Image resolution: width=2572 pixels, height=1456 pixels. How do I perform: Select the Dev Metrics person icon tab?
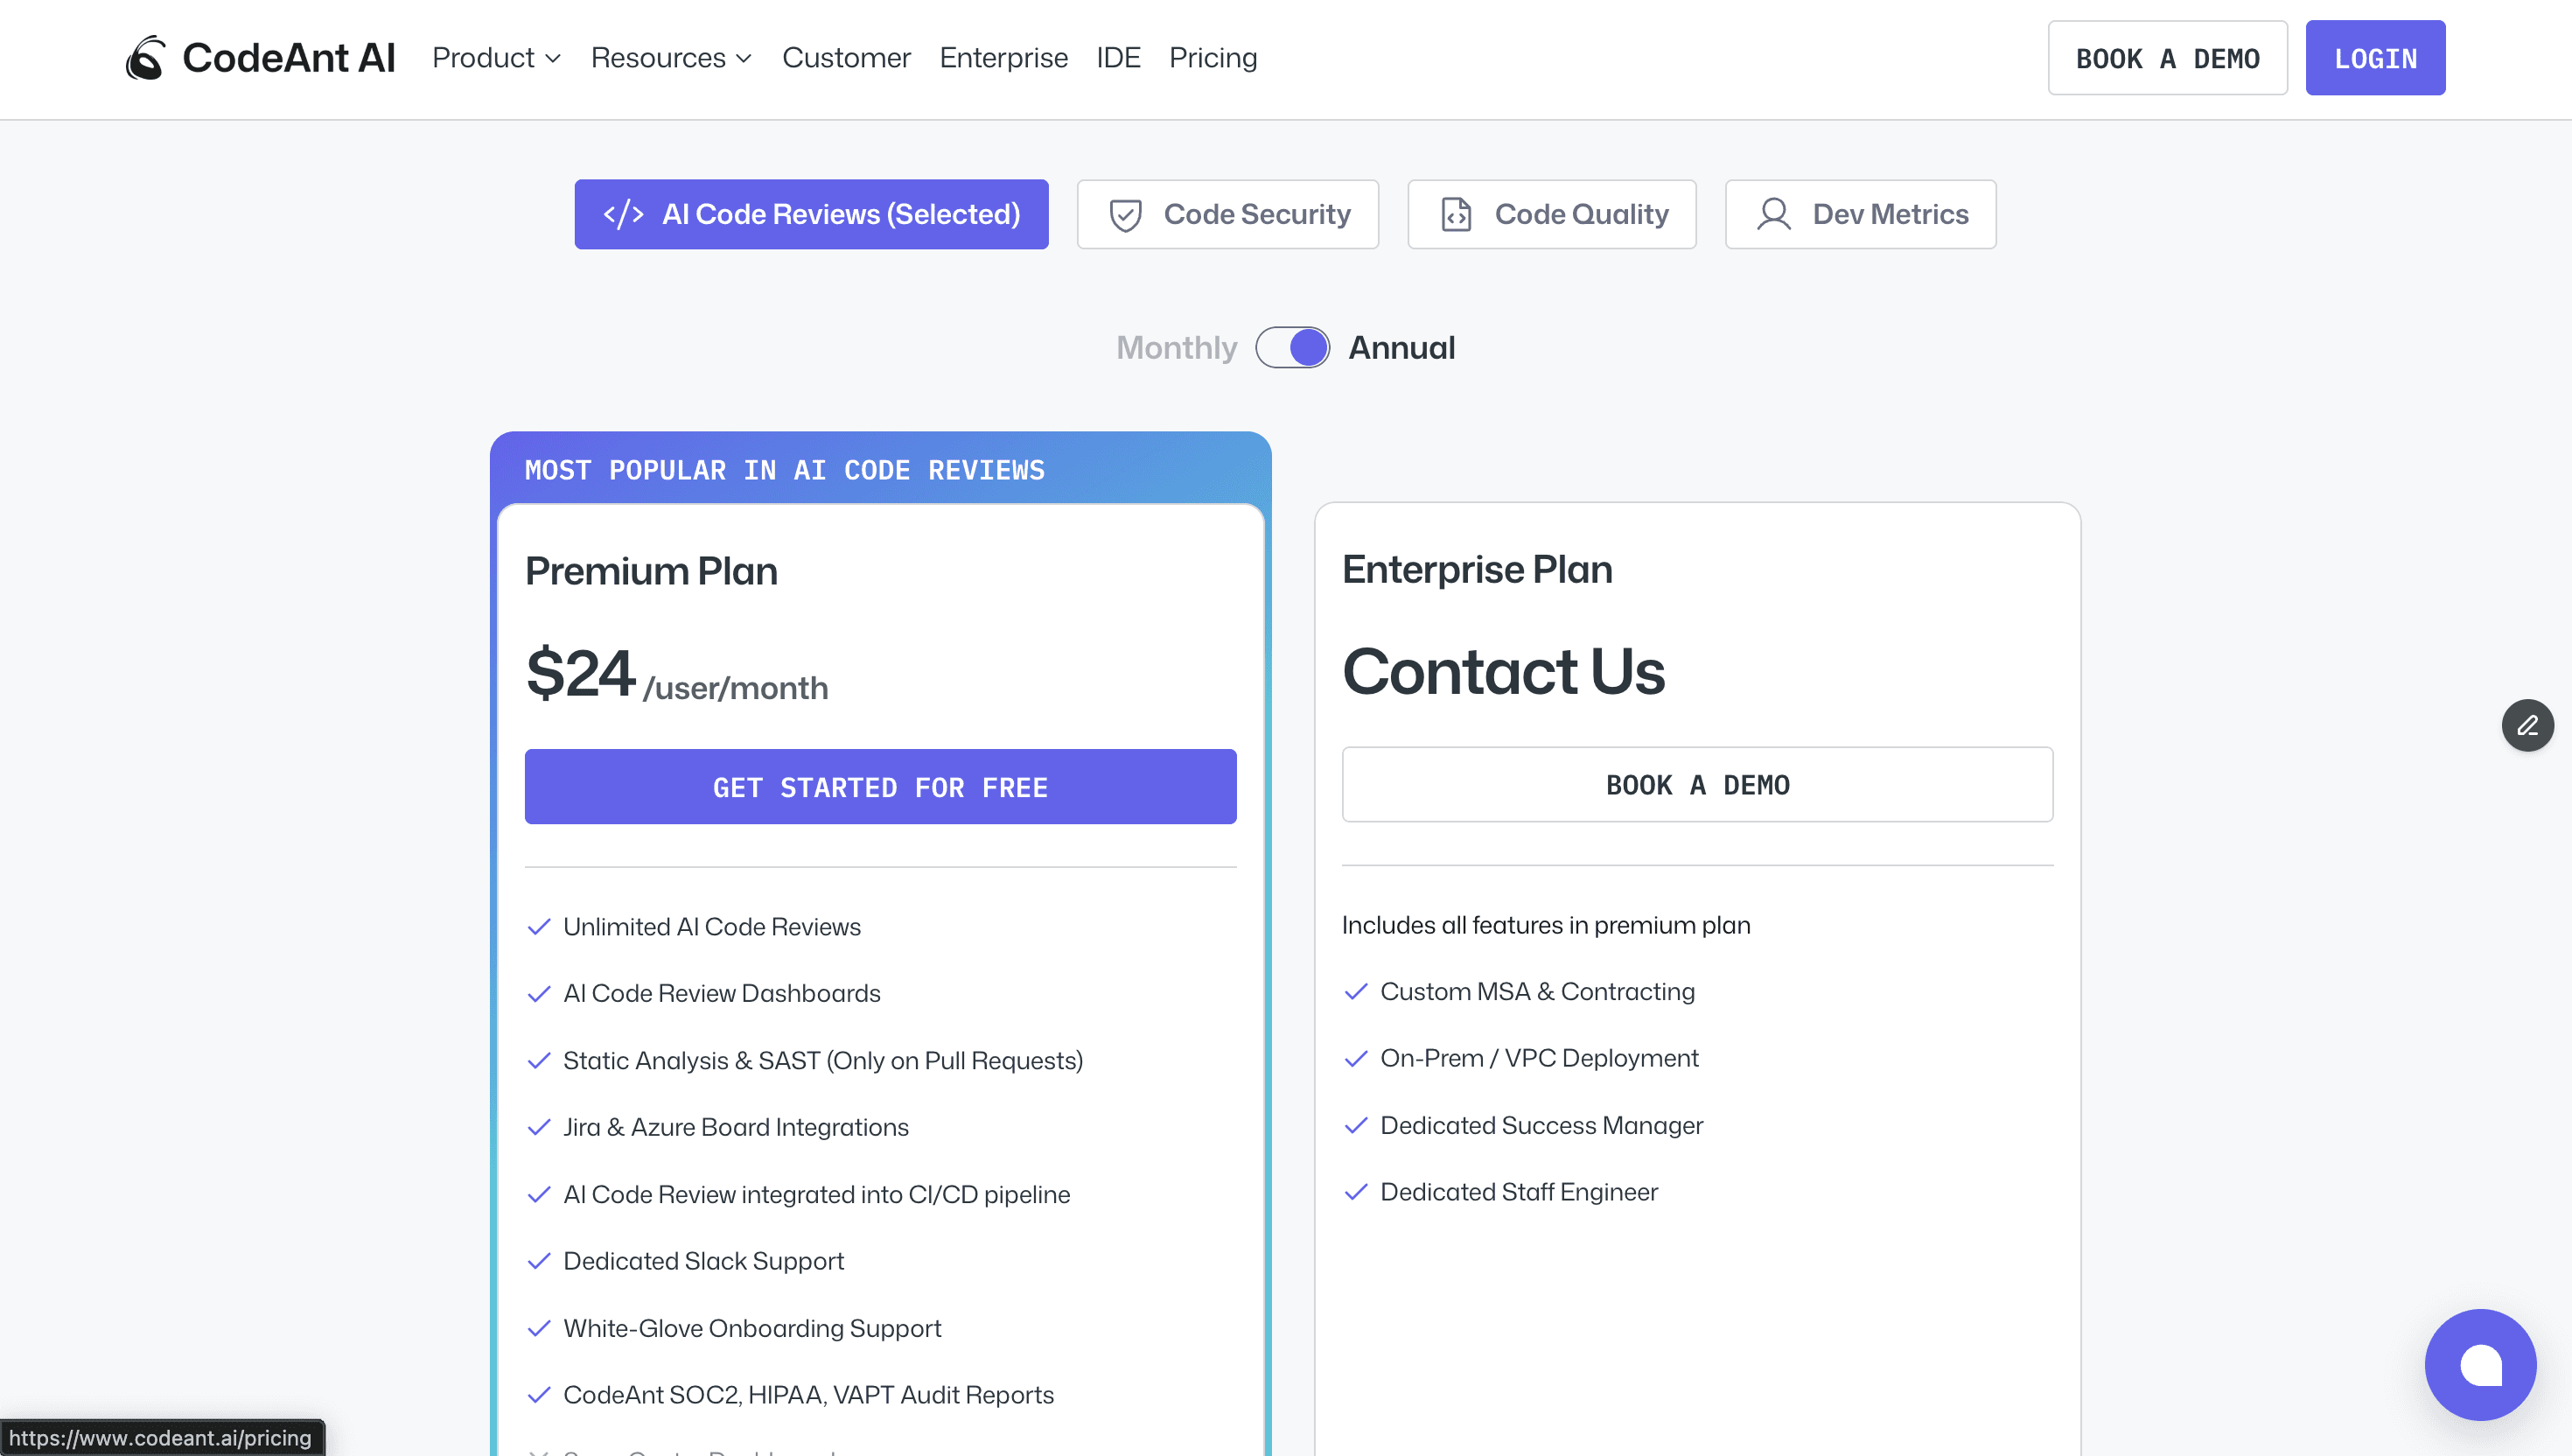coord(1774,214)
